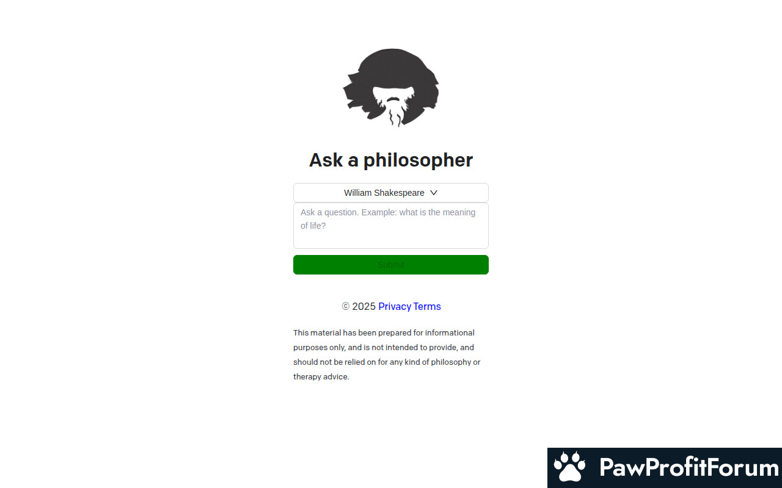Select the 'William Shakespeare' name label
Viewport: 782px width, 488px height.
coord(384,193)
